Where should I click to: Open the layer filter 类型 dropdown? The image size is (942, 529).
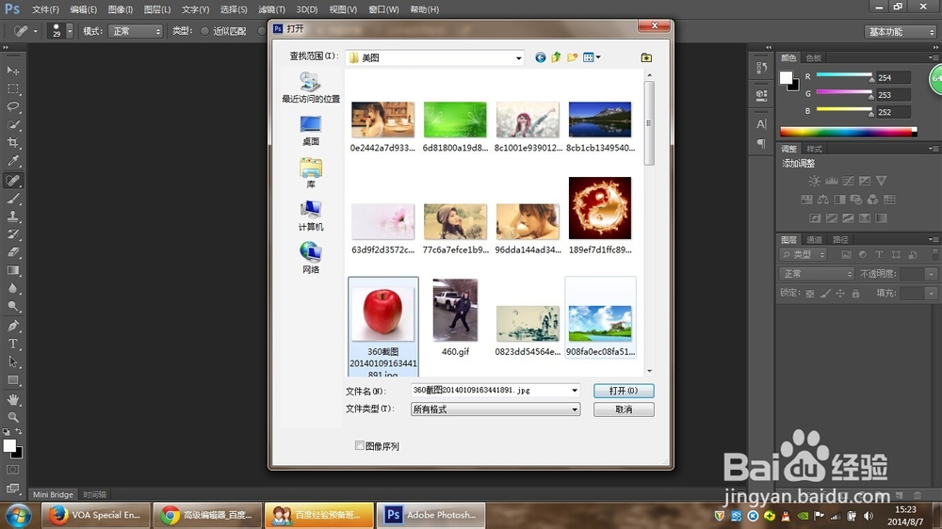(804, 254)
